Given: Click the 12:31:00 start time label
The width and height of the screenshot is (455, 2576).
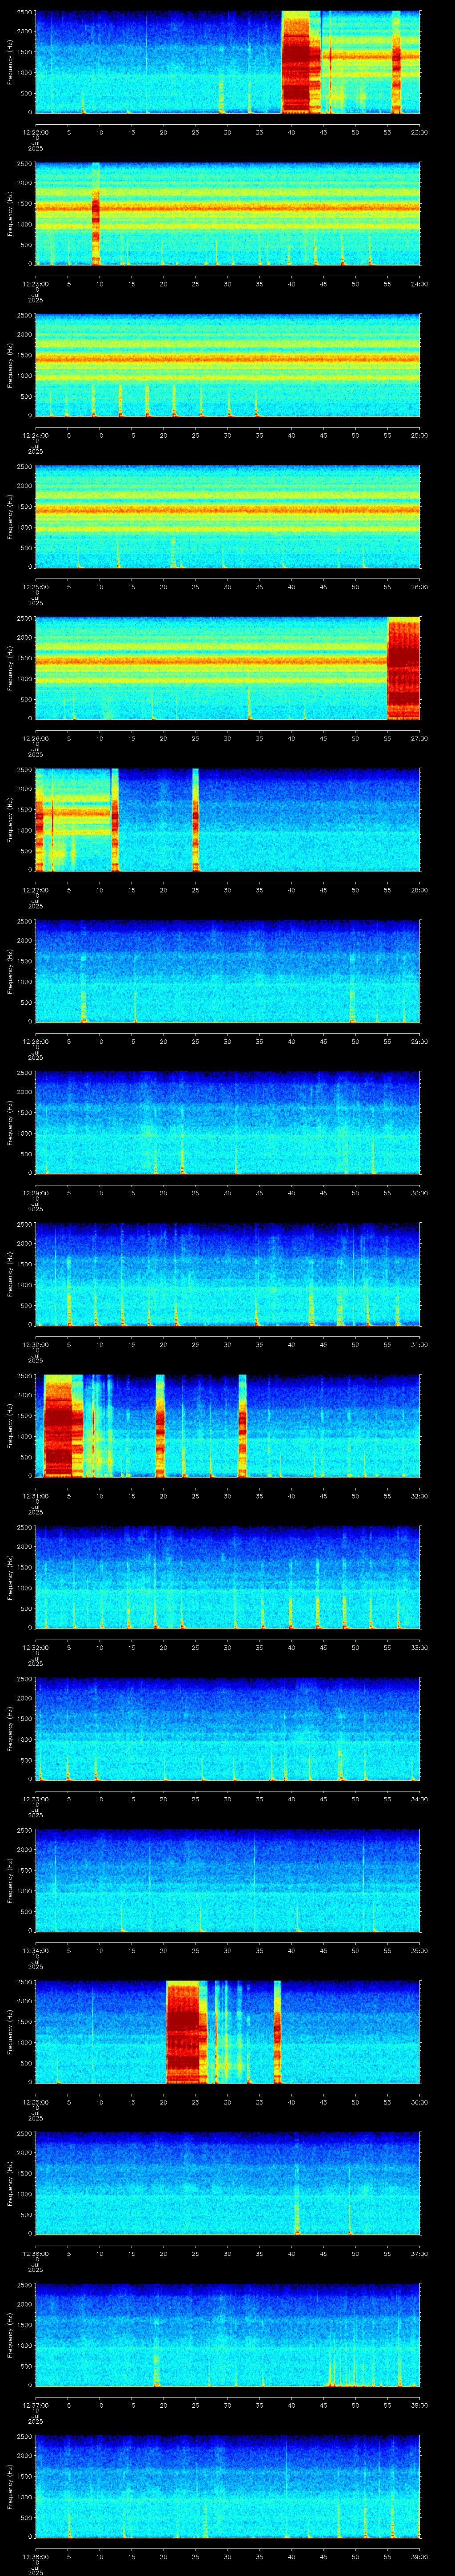Looking at the screenshot, I should click(x=35, y=1495).
